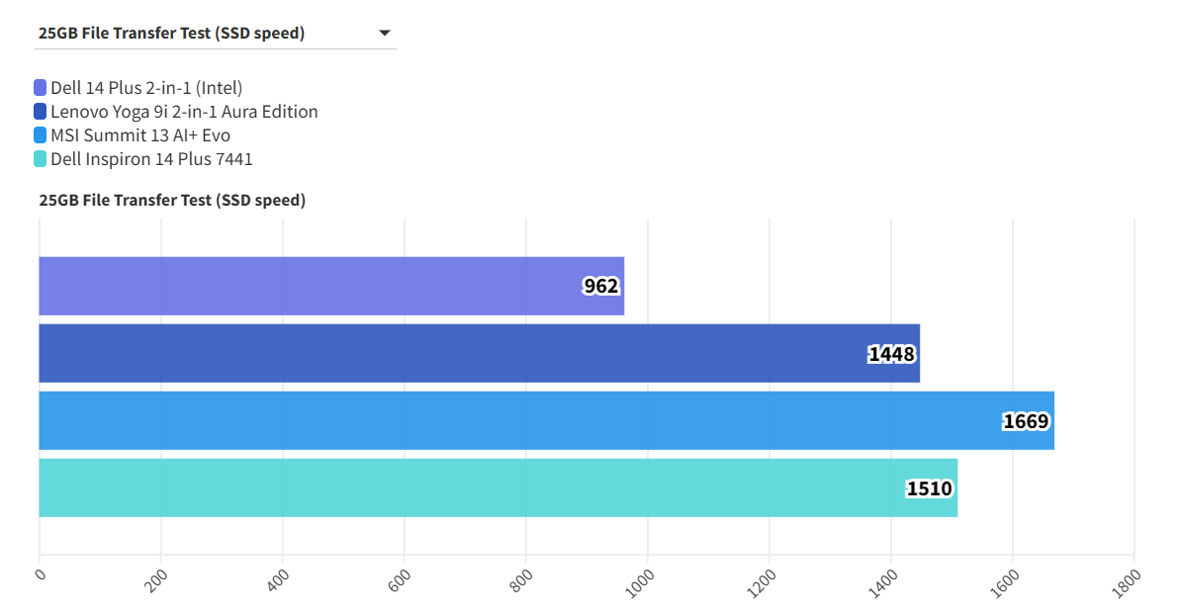Click the MSI Summit 13 AI+ Evo swatch
The image size is (1177, 616).
pyautogui.click(x=41, y=135)
